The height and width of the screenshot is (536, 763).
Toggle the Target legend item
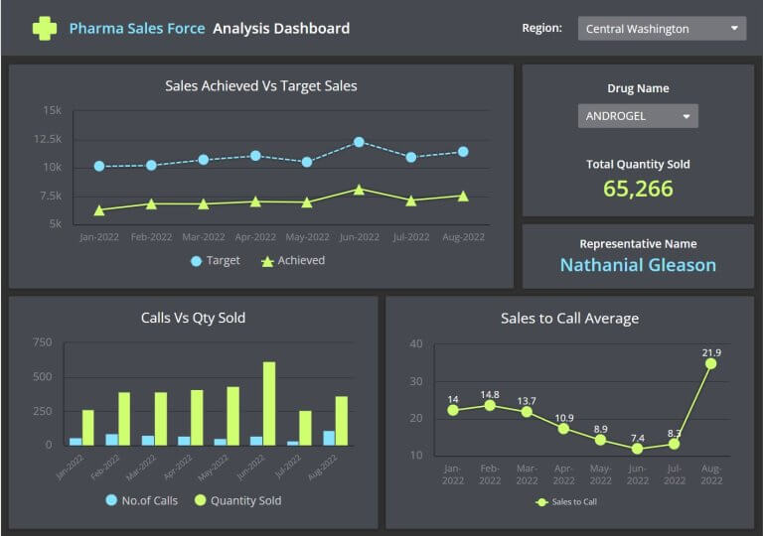click(215, 261)
